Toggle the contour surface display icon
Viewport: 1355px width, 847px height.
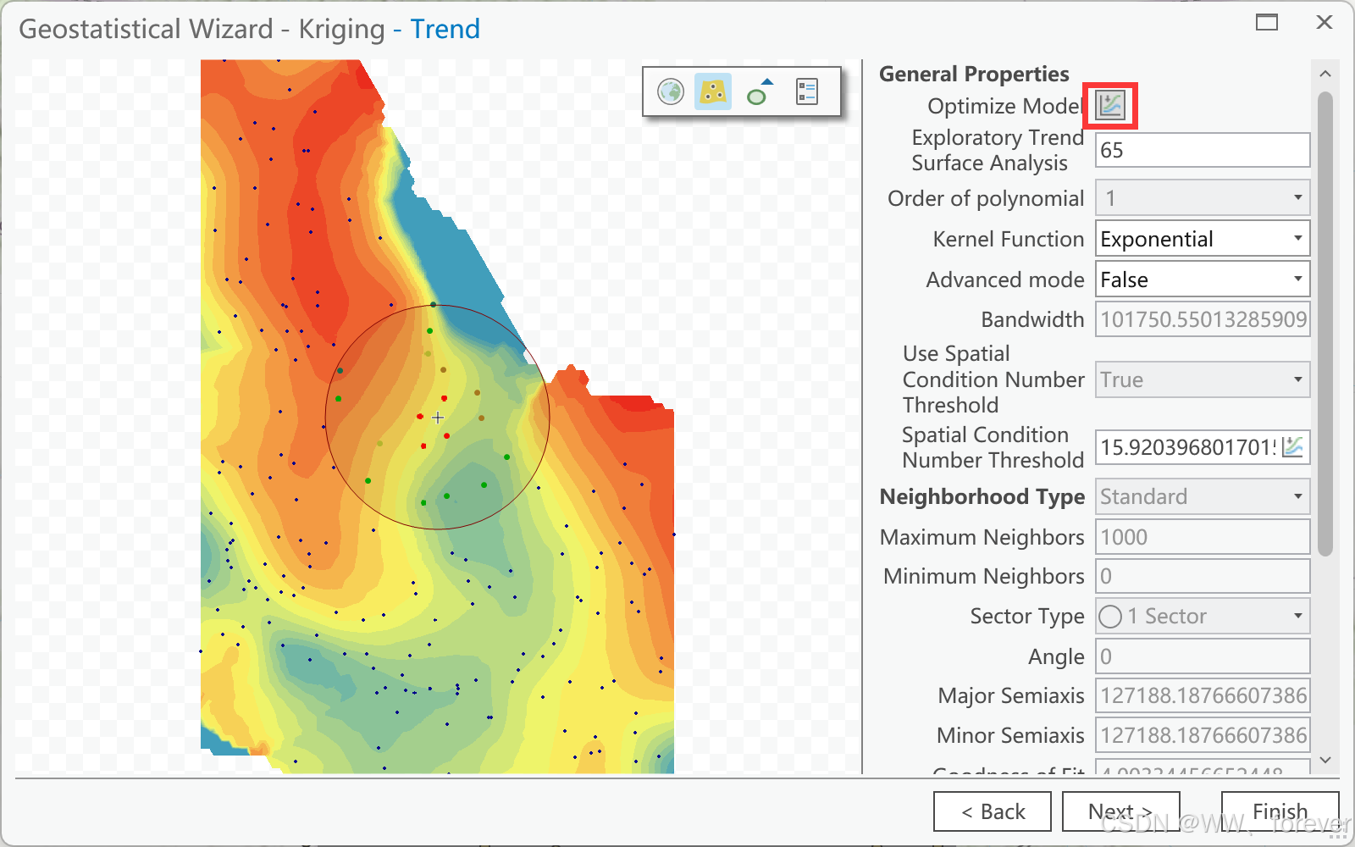click(x=713, y=91)
